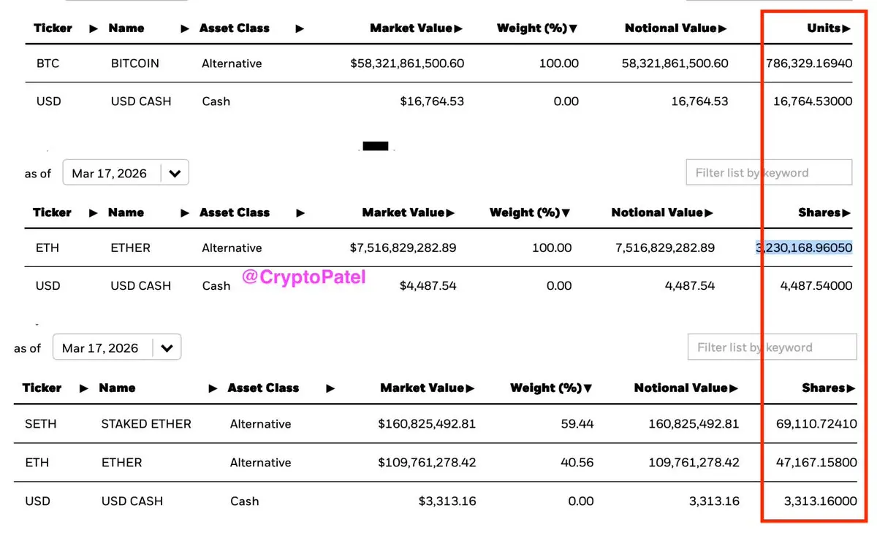Sort staked ether table by Asset Class arrow
Screen dimensions: 877x535
[330, 388]
